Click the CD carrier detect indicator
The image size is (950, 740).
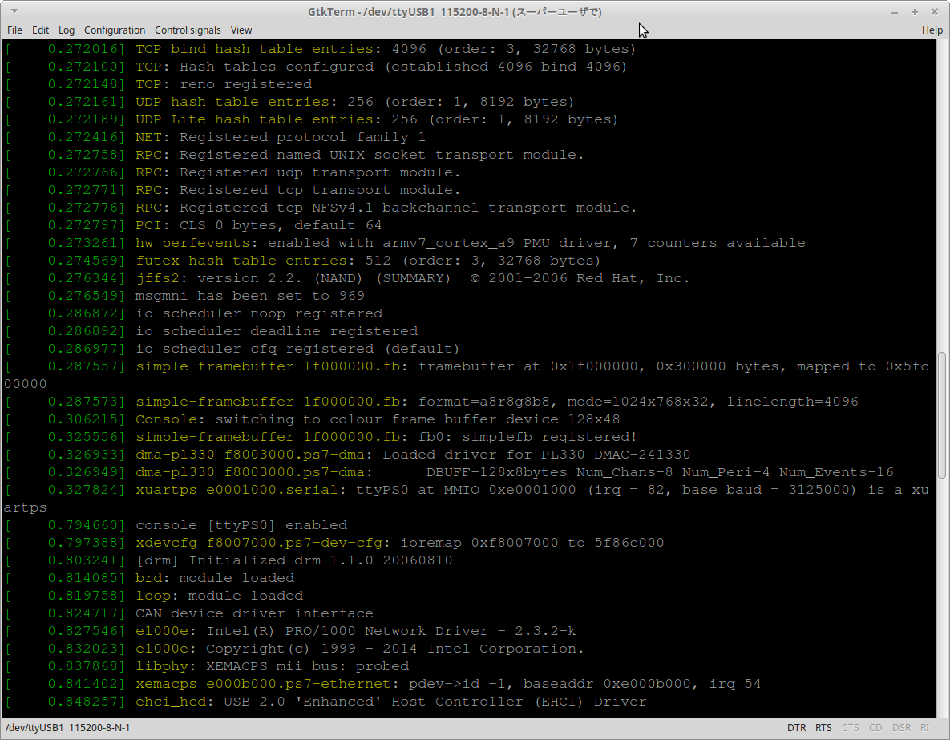(x=875, y=727)
